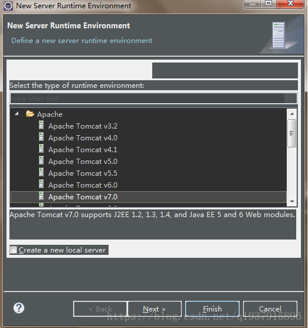Image resolution: width=308 pixels, height=328 pixels.
Task: Click the Apache folder label
Action: tap(50, 114)
